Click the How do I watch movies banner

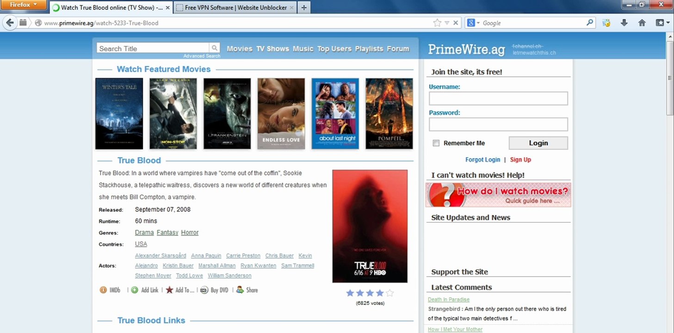pos(498,195)
